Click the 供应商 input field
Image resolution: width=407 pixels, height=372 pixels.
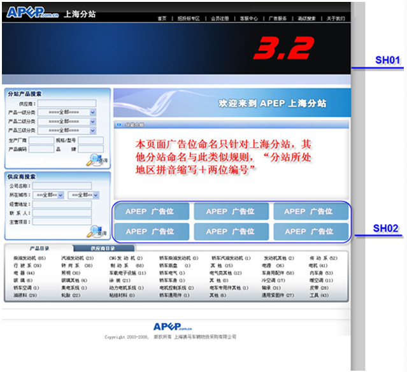pyautogui.click(x=67, y=104)
